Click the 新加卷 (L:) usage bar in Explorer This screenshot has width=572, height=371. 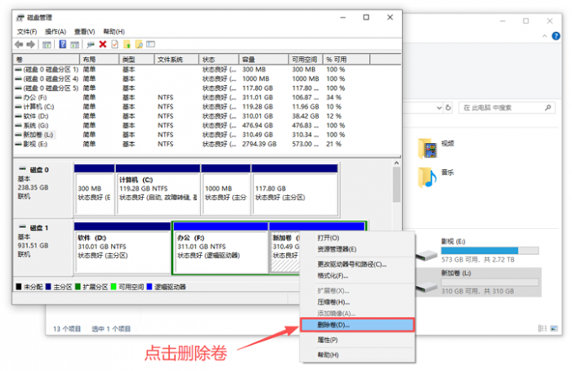[490, 283]
